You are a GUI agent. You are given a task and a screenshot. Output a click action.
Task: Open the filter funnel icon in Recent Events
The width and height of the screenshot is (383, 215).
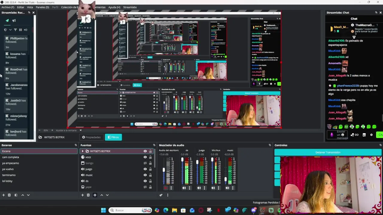coord(15,30)
